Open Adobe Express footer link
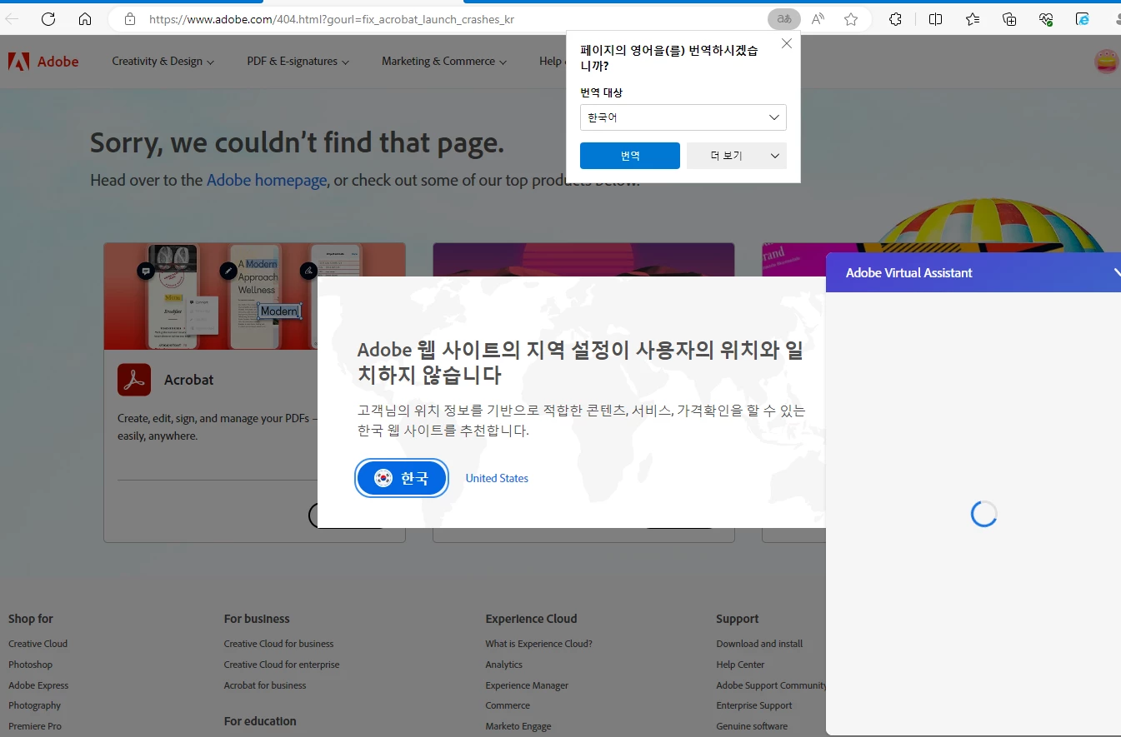1121x737 pixels. pos(38,685)
